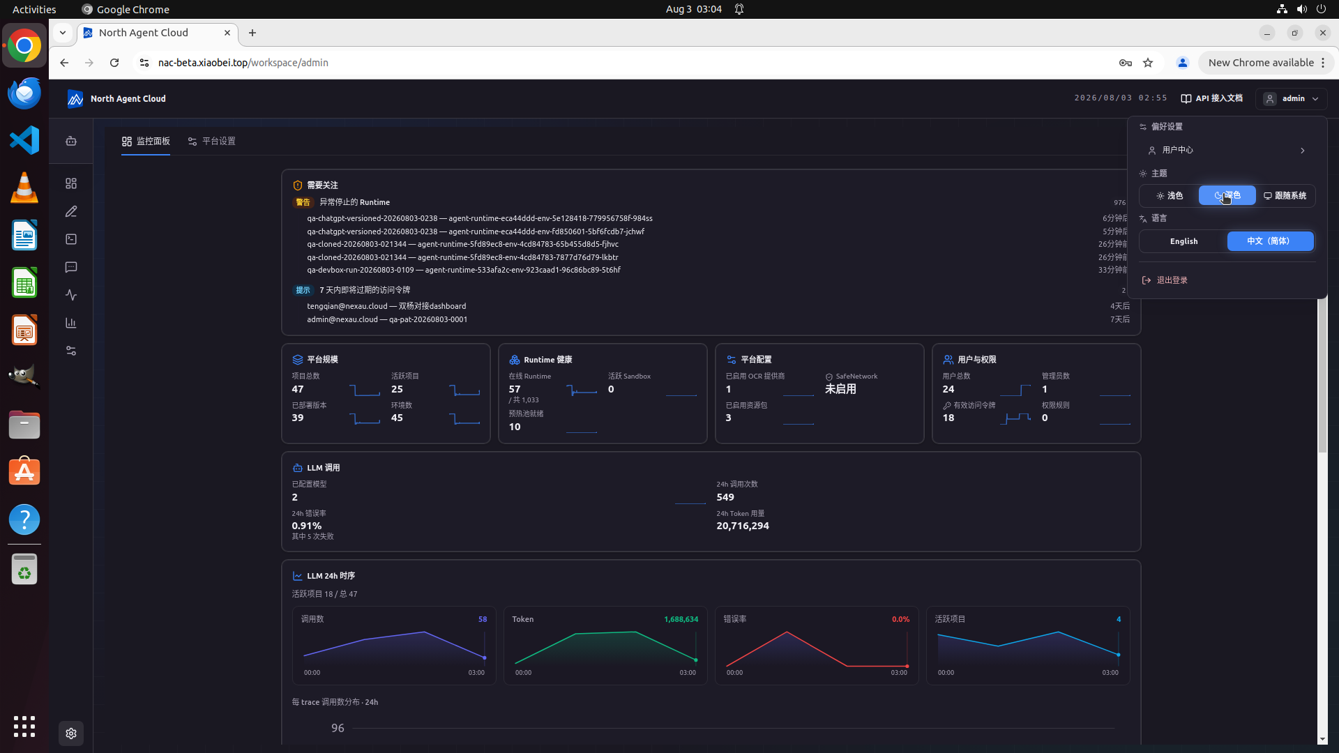Open the Files manager from the dock
The width and height of the screenshot is (1339, 753).
click(24, 425)
